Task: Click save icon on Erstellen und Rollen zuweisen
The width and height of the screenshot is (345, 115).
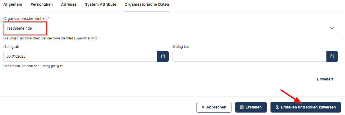Action: [277, 107]
